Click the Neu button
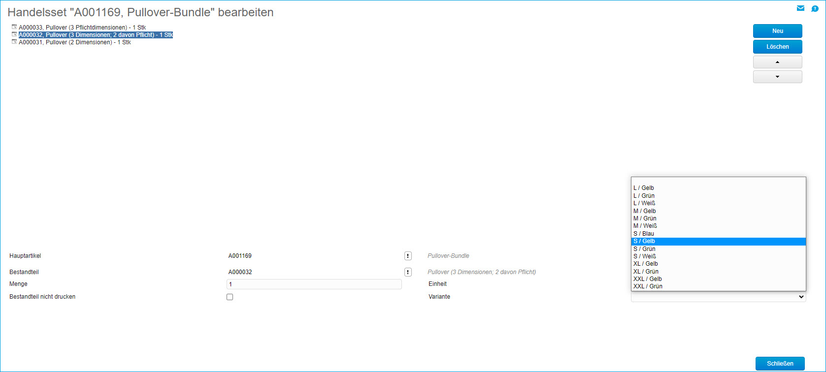826x372 pixels. tap(777, 31)
